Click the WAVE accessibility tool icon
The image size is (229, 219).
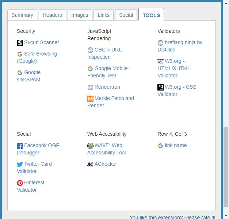coord(90,146)
